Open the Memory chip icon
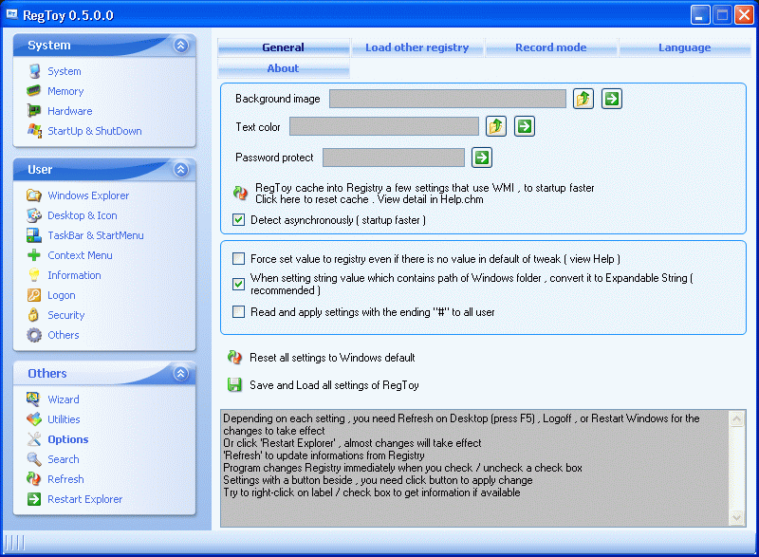This screenshot has width=759, height=557. coord(34,91)
